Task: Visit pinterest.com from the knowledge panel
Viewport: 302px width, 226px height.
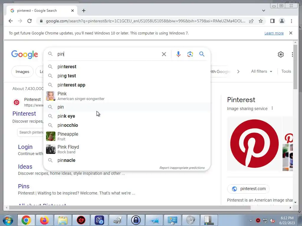Action: click(248, 189)
